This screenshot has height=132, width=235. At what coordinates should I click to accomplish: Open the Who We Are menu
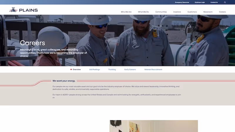point(126,12)
